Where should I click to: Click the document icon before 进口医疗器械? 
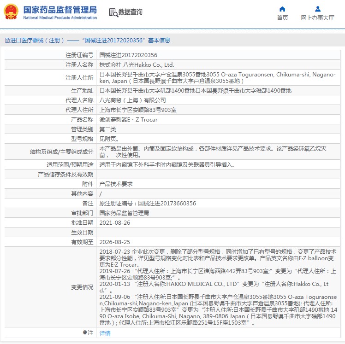[x=7, y=40]
